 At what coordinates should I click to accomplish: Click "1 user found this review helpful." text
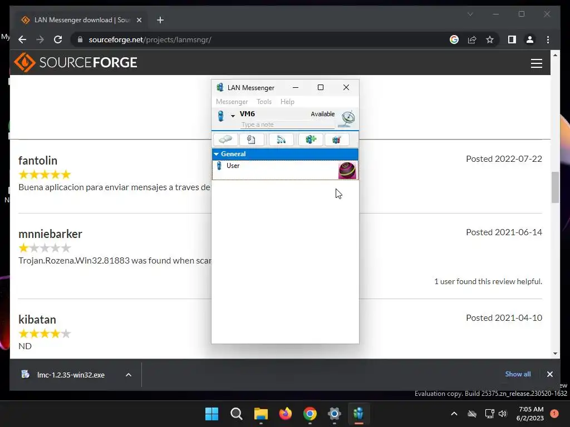pyautogui.click(x=488, y=281)
